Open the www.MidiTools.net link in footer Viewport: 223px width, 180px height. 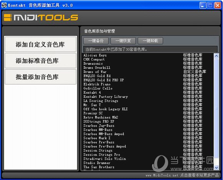[162, 175]
